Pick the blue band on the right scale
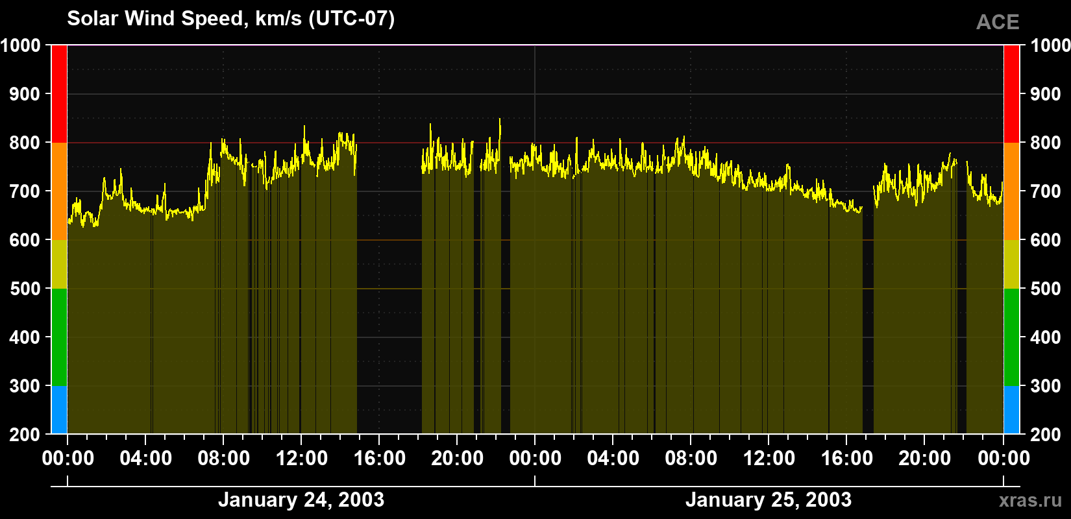 pos(1011,410)
